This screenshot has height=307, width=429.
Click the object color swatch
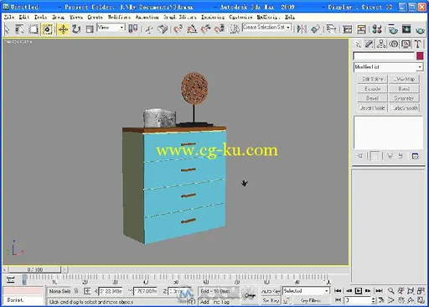(420, 56)
